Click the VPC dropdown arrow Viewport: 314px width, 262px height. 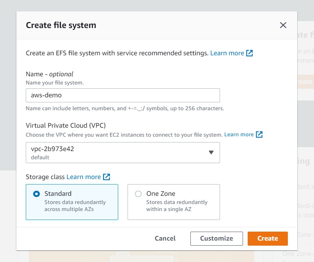(x=211, y=152)
